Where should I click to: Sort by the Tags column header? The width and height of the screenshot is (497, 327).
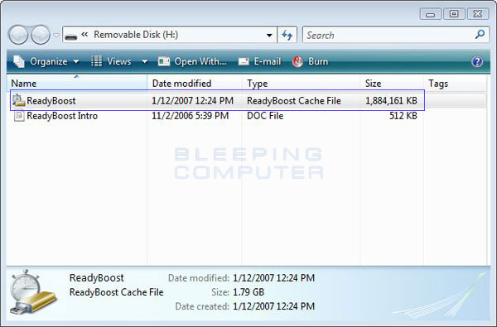455,83
